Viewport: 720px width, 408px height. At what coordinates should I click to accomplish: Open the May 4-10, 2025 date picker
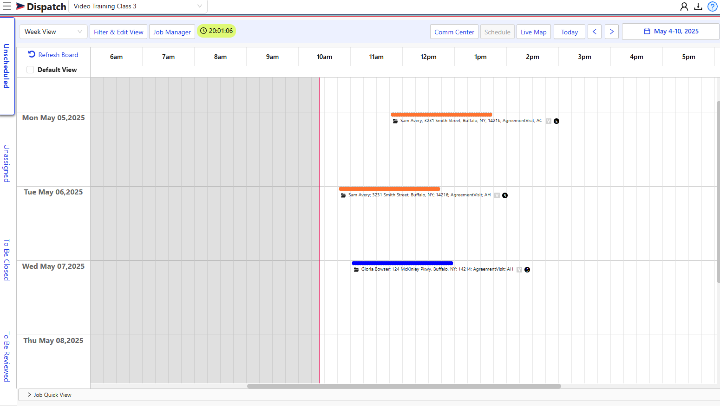671,32
